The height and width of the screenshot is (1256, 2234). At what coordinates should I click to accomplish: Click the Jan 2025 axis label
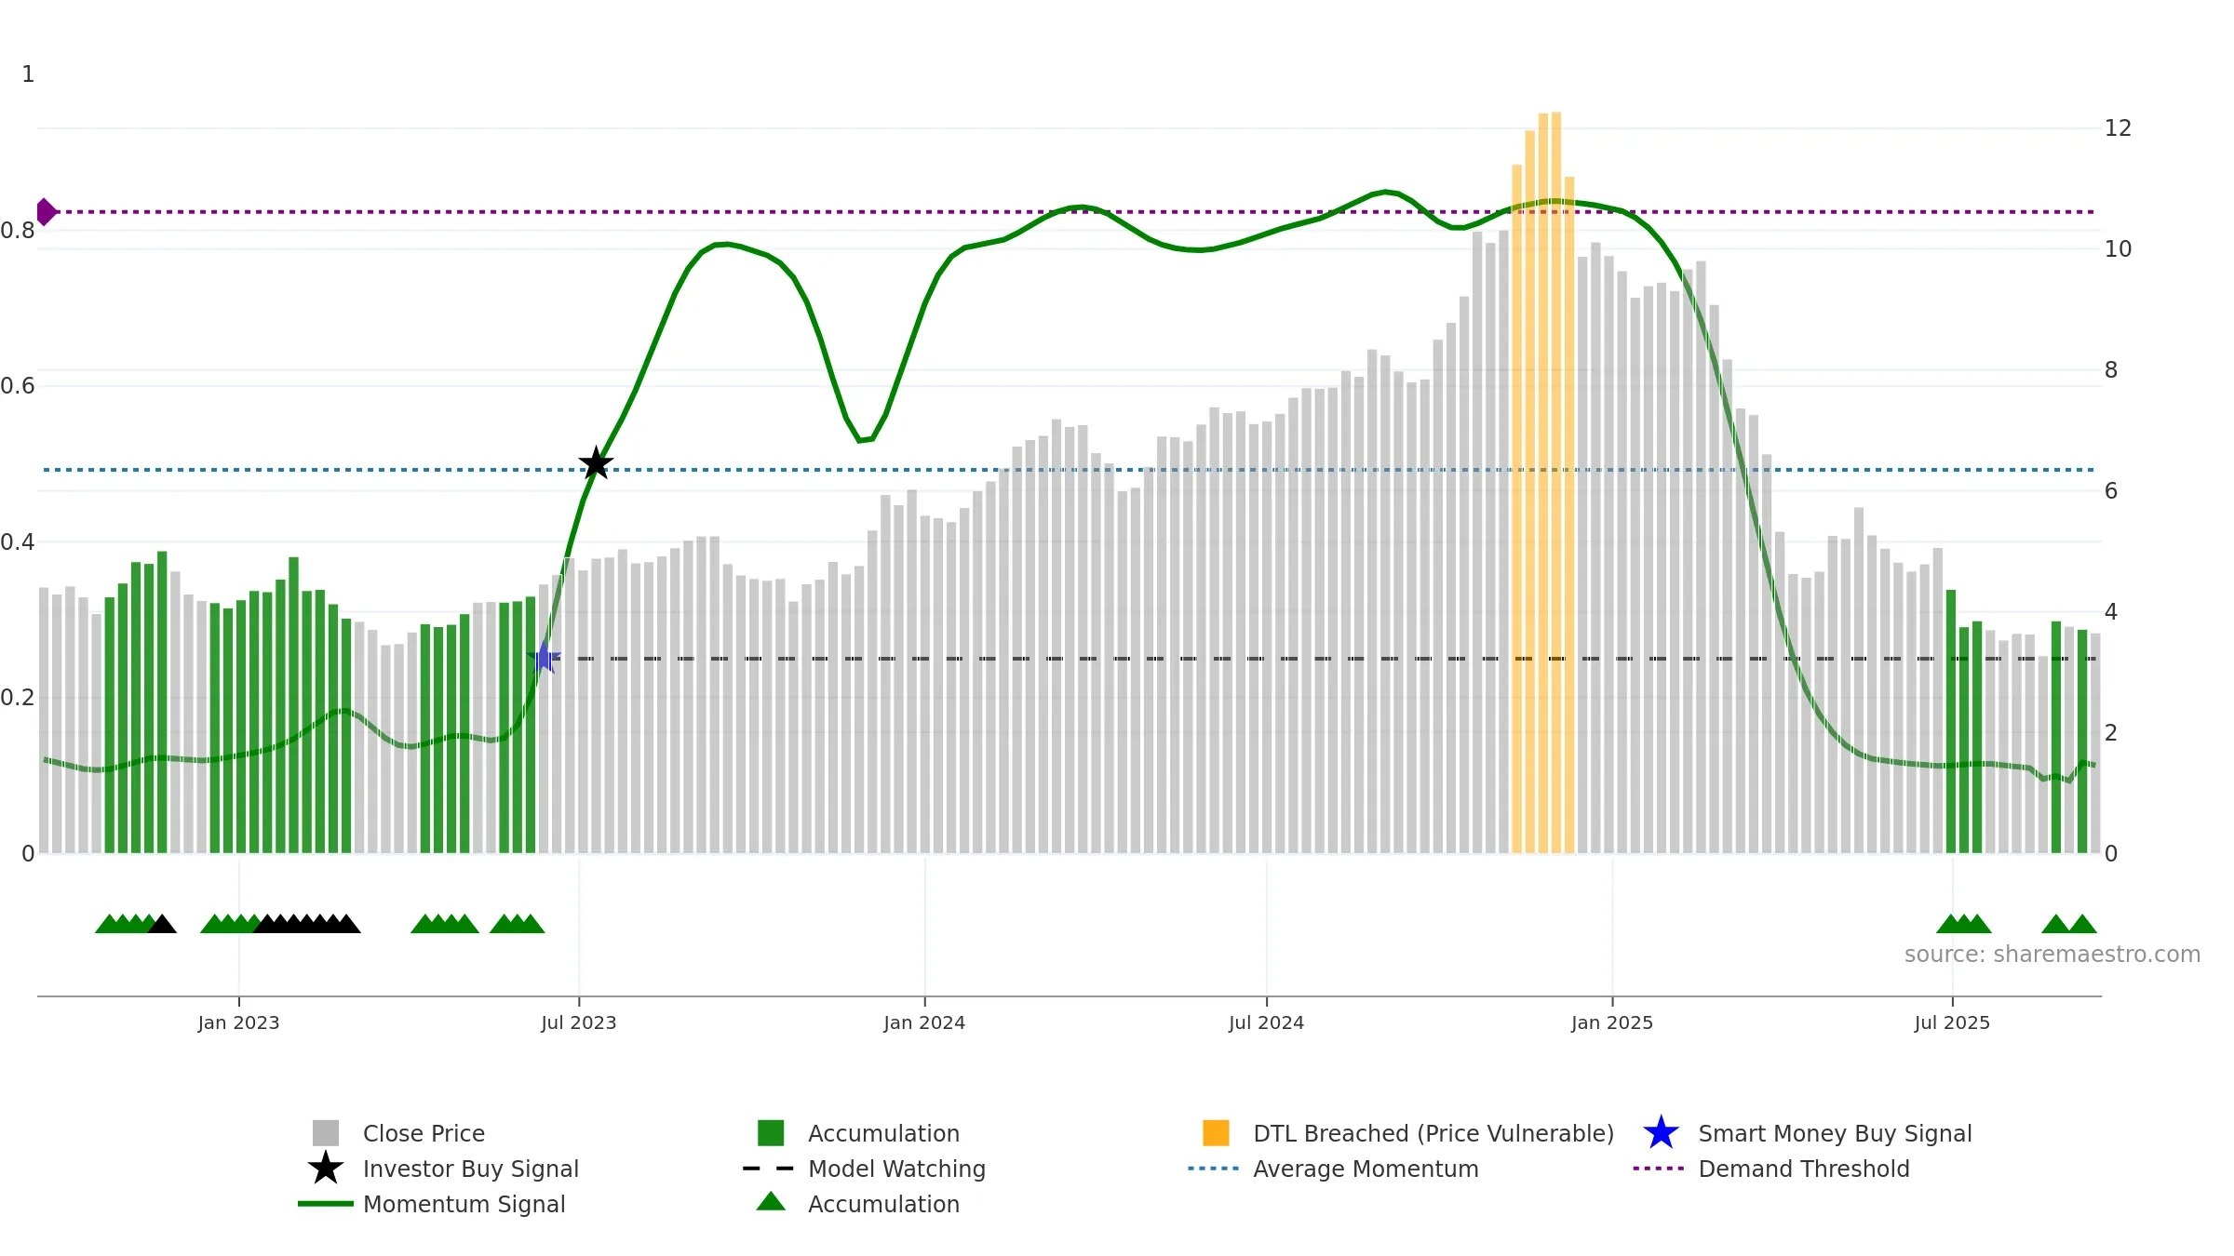(1612, 1022)
